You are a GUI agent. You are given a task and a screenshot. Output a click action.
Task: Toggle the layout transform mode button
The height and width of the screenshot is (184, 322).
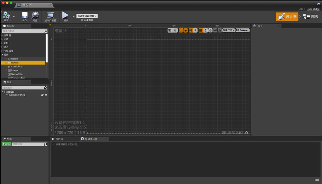(x=191, y=30)
